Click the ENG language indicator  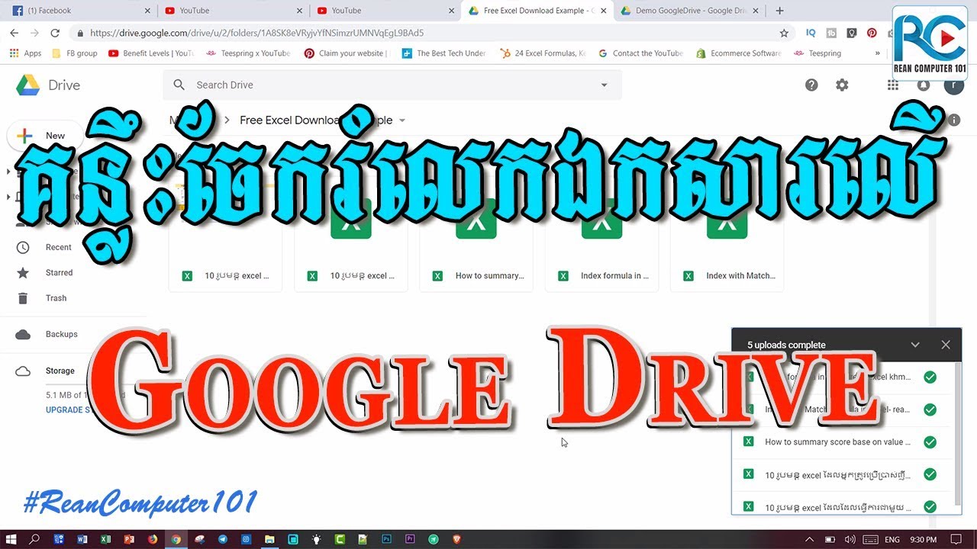tap(891, 539)
